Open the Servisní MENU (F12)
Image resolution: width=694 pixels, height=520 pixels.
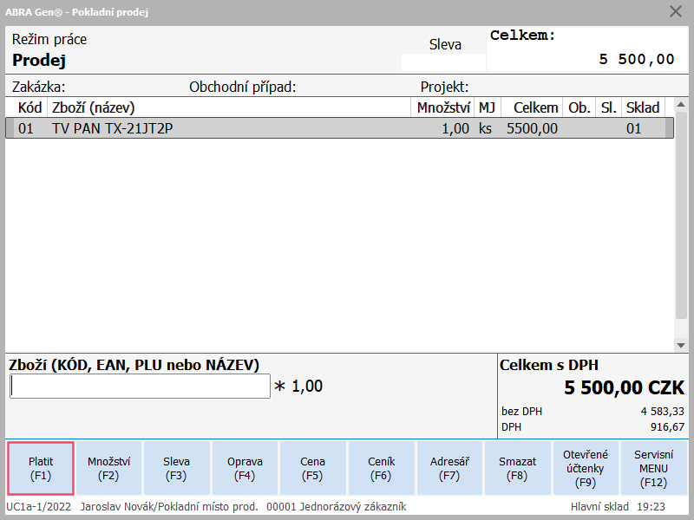pos(654,468)
